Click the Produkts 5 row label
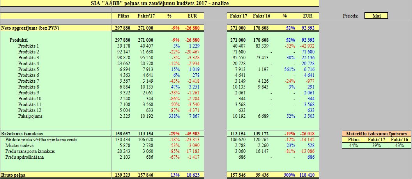Screen dimensions: 412x179 (x=28, y=69)
